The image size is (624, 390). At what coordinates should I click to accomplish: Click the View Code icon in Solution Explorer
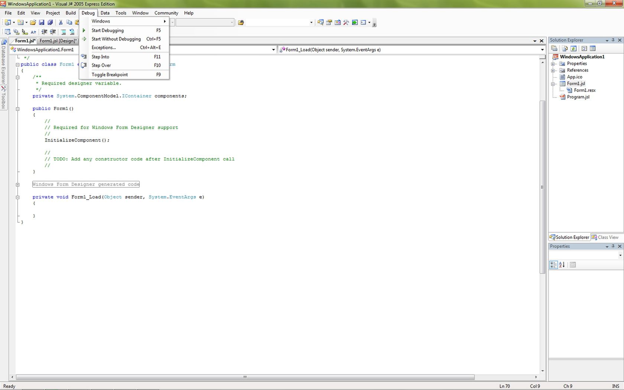(584, 48)
